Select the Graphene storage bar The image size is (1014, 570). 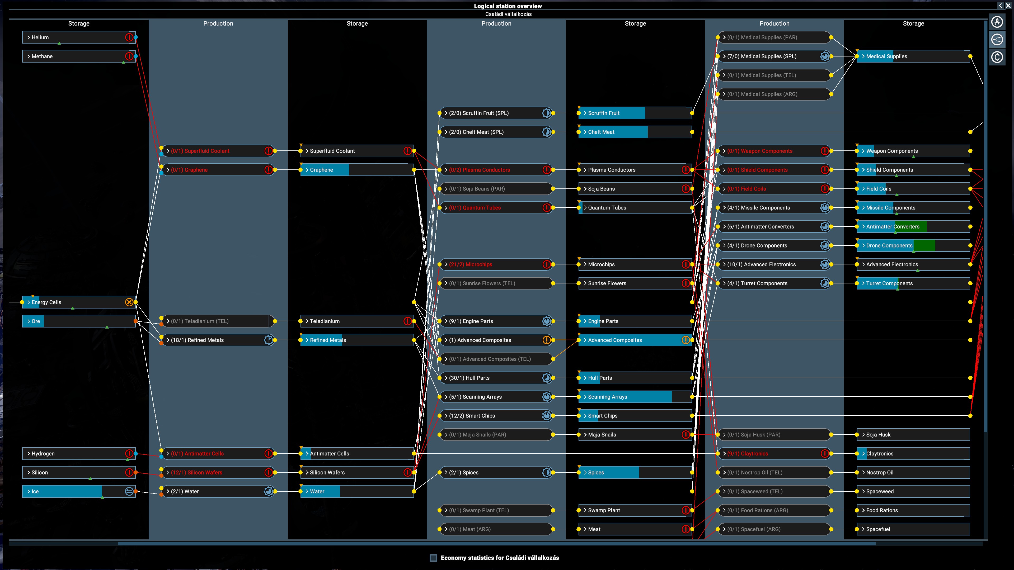click(357, 170)
